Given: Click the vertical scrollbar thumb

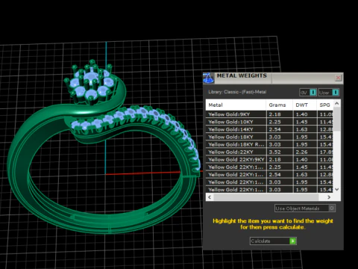Looking at the screenshot, I should pos(337,119).
